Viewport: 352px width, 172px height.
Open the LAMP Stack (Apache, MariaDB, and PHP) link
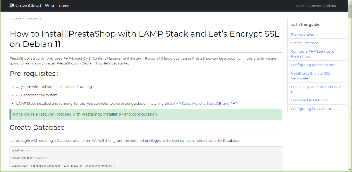pos(205,103)
